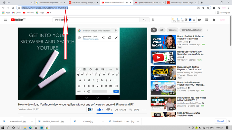Close the downloads bar

pos(229,121)
